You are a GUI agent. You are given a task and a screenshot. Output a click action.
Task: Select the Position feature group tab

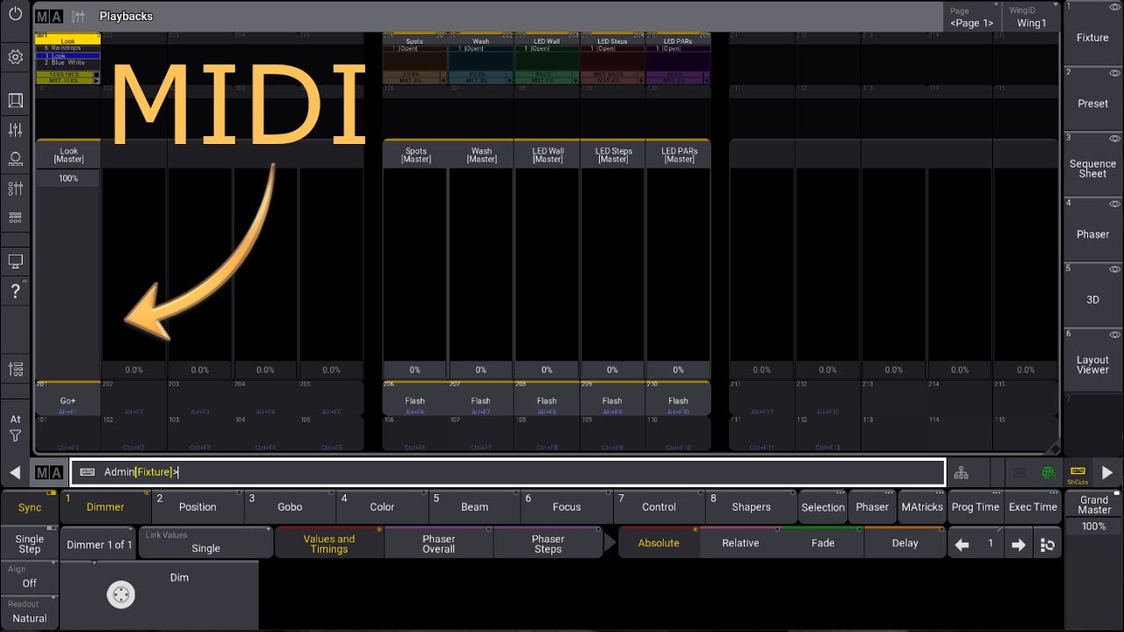pyautogui.click(x=198, y=507)
